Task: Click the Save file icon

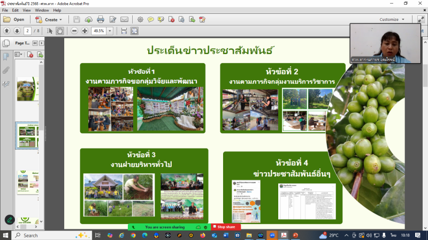Action: point(77,19)
